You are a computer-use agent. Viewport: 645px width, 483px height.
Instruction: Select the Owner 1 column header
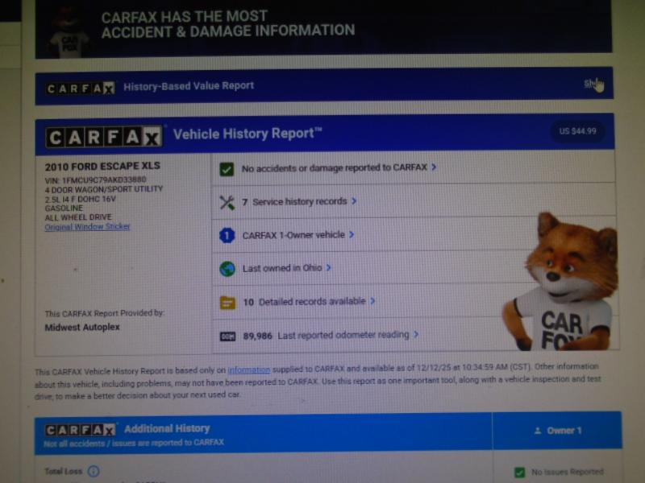(x=556, y=431)
